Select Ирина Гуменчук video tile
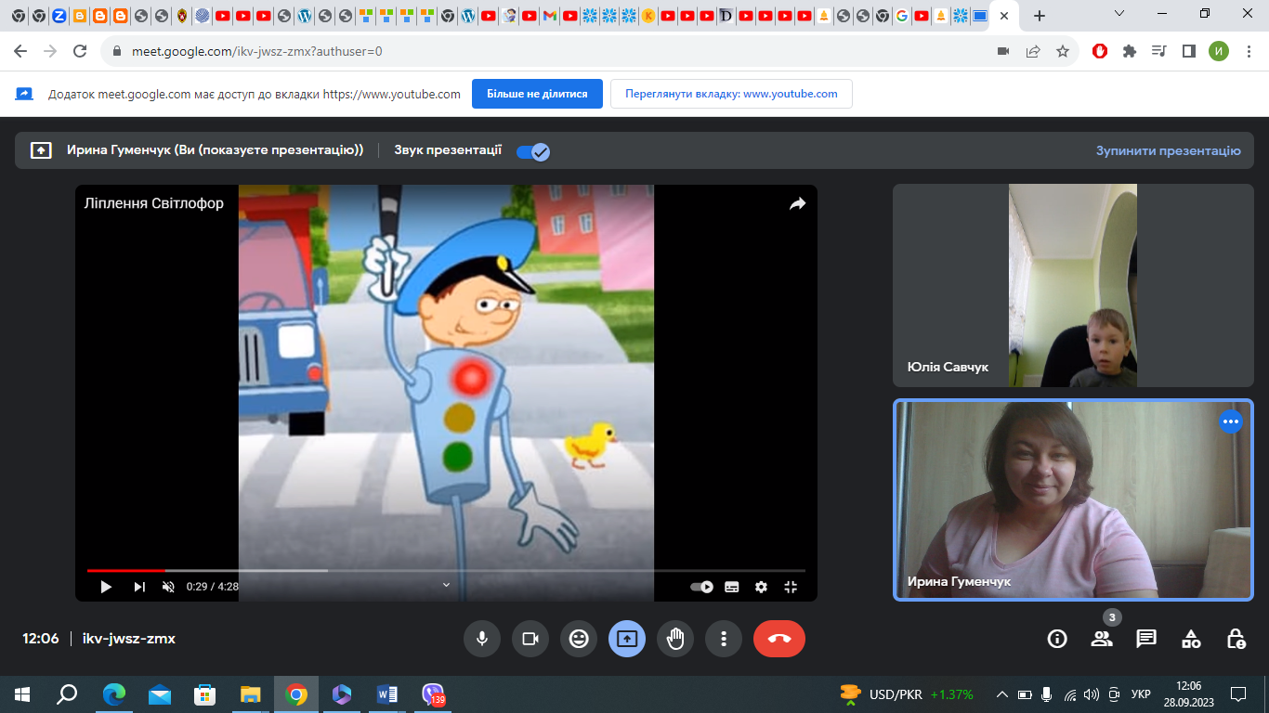Viewport: 1269px width, 713px height. [x=1073, y=500]
